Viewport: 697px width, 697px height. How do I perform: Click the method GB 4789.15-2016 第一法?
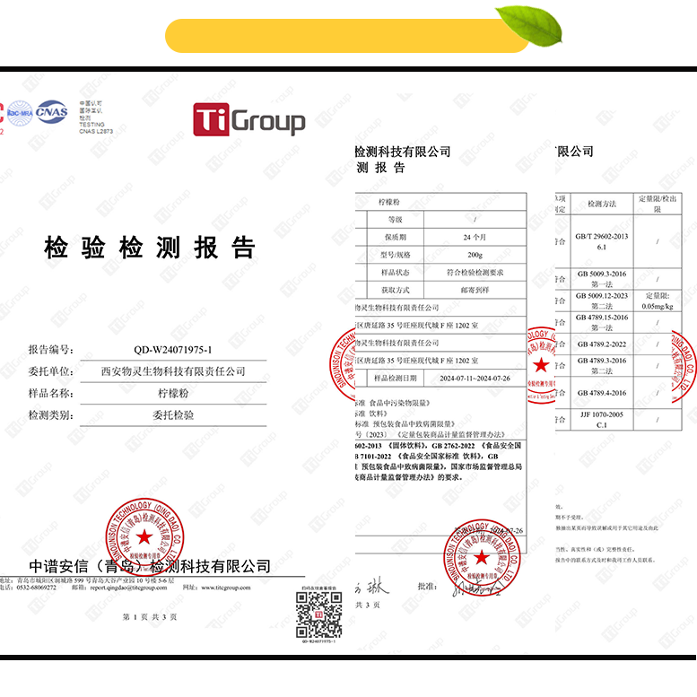click(x=602, y=322)
